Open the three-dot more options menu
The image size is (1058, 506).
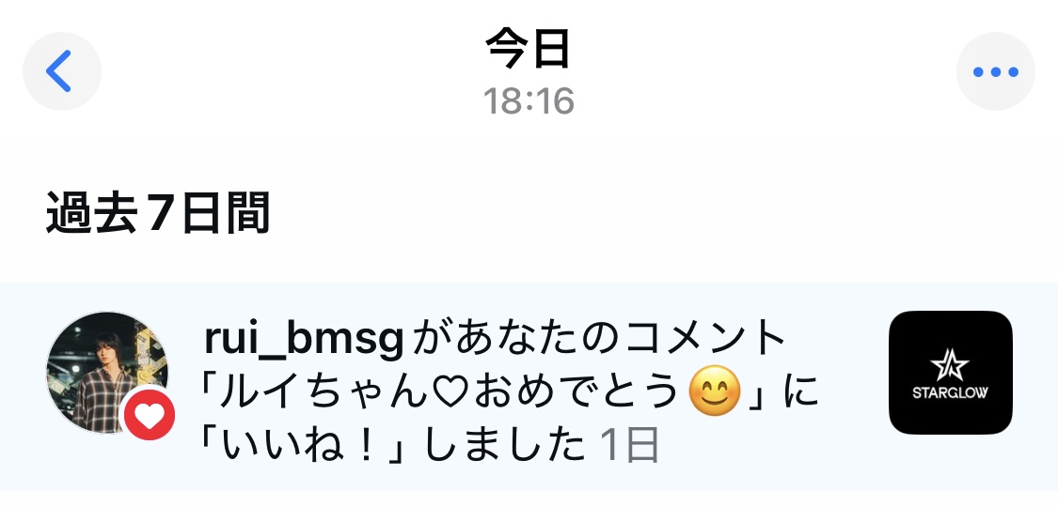995,71
